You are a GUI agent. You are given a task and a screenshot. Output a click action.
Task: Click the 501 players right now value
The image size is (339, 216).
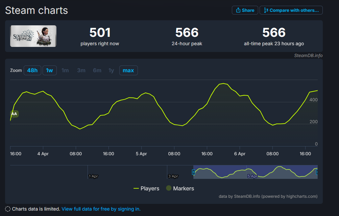pyautogui.click(x=100, y=32)
